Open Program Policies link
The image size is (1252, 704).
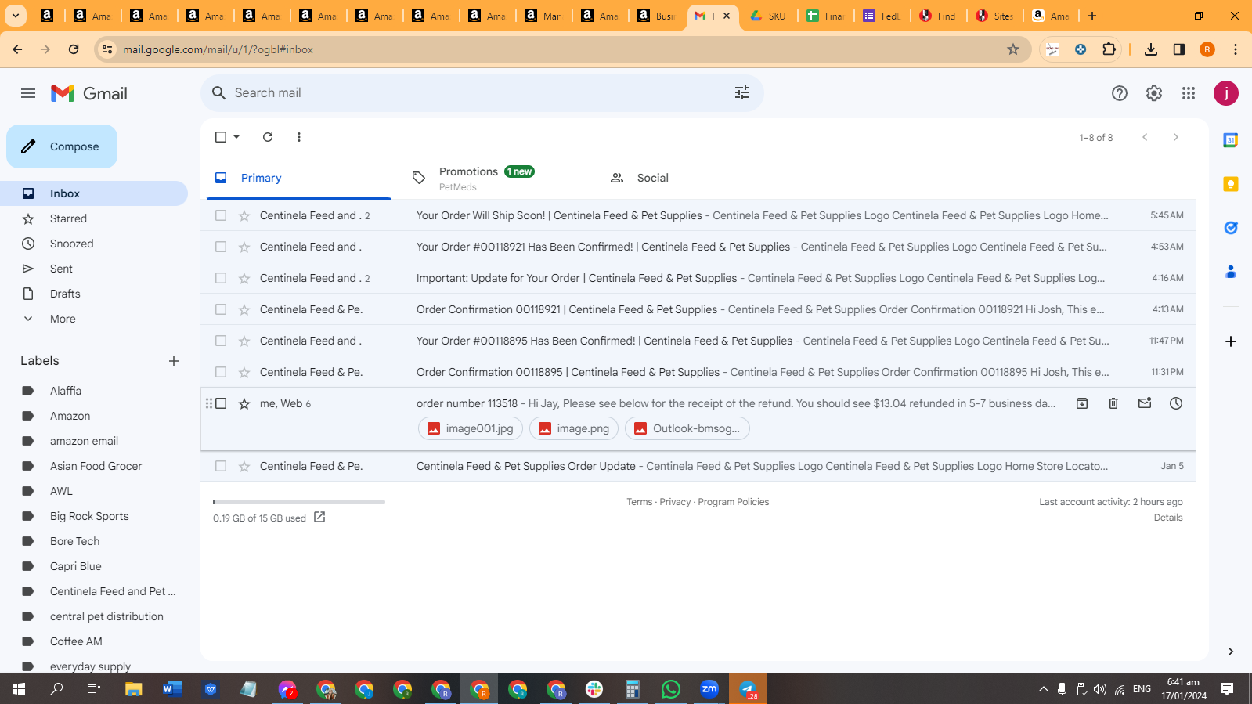coord(733,502)
